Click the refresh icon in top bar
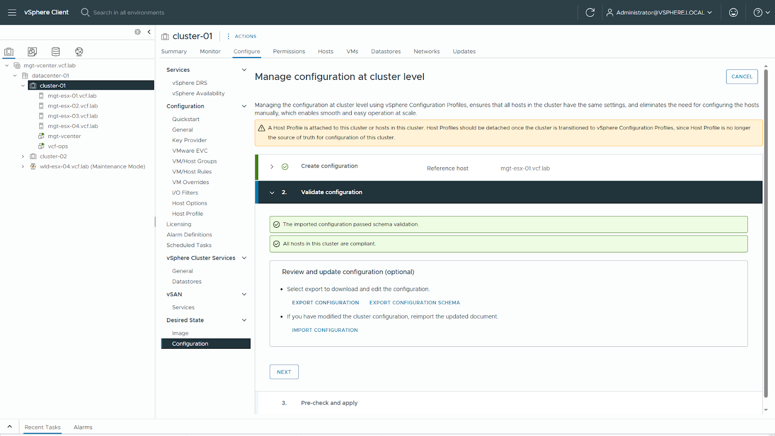The image size is (775, 436). pos(589,13)
